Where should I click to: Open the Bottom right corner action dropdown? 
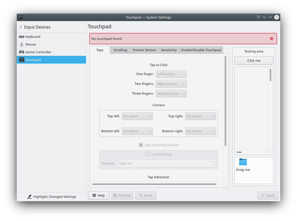[x=200, y=131]
